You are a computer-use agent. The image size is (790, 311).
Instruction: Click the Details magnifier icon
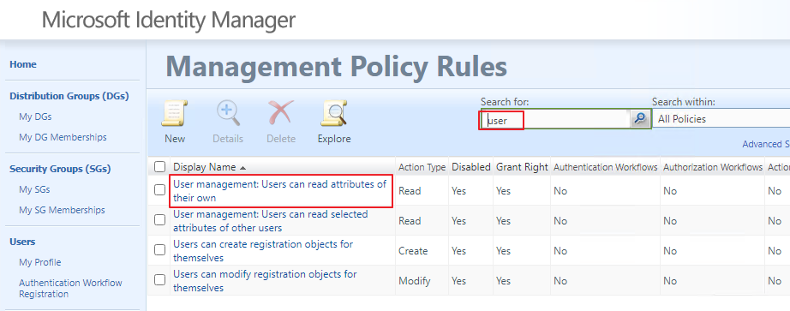228,113
